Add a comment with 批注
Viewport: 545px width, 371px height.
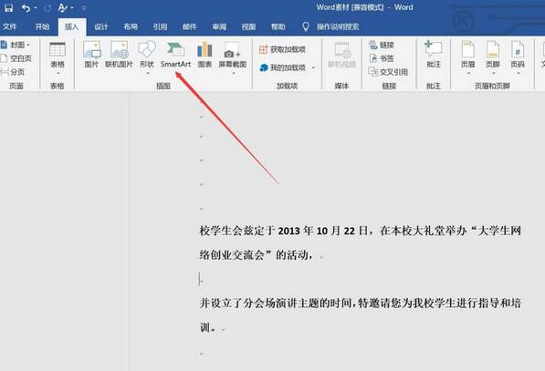(434, 55)
